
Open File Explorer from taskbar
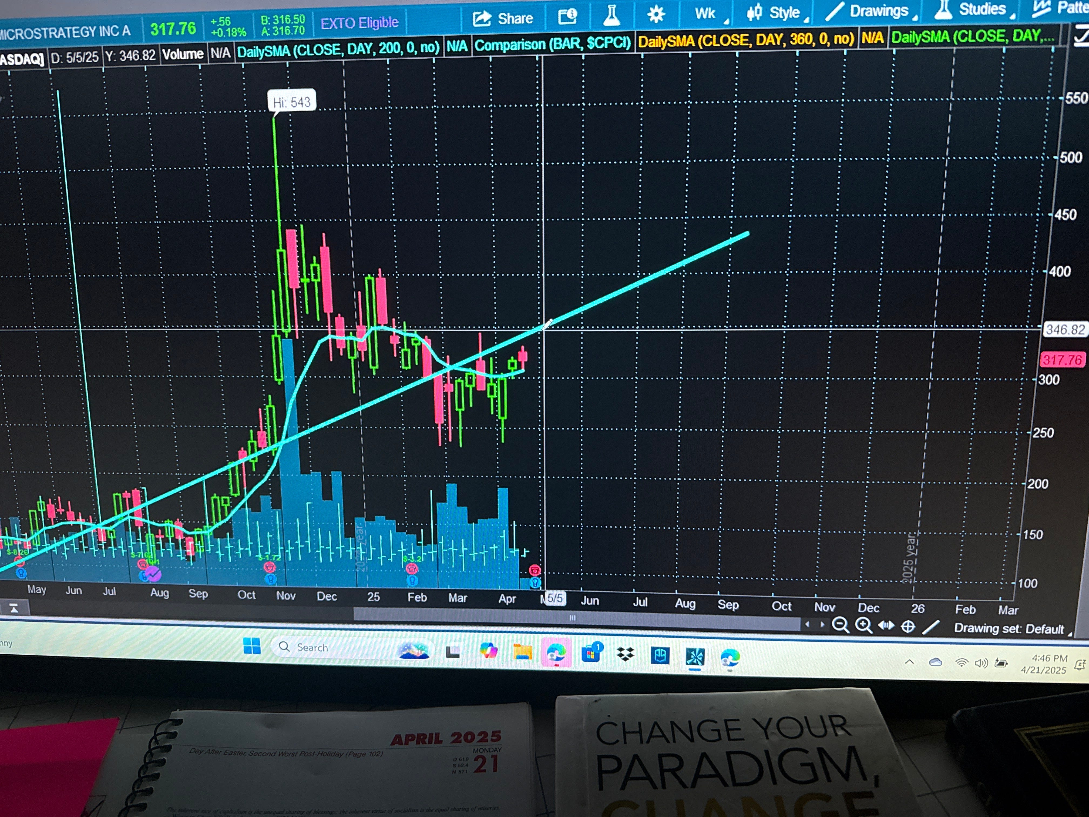[522, 652]
